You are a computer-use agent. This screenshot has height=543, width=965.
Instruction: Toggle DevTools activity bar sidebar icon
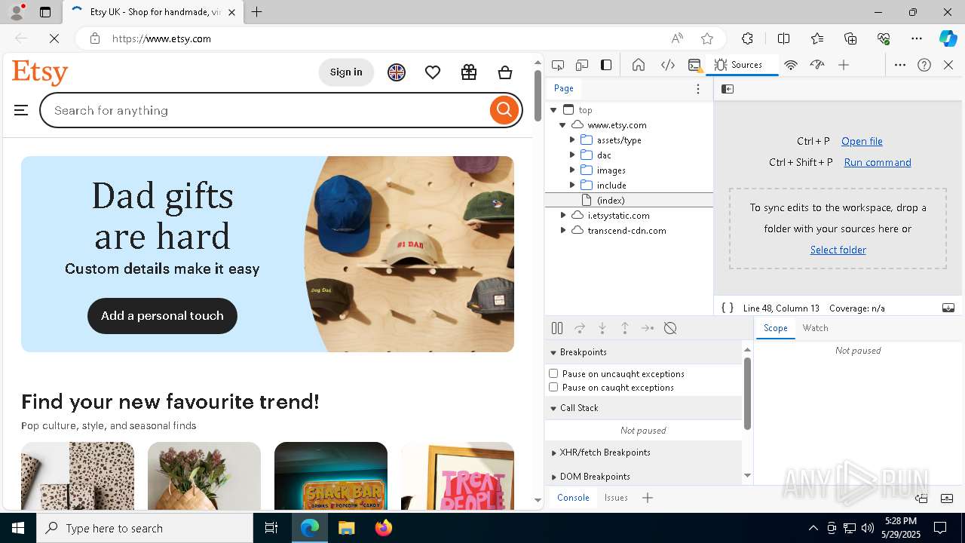(x=606, y=65)
